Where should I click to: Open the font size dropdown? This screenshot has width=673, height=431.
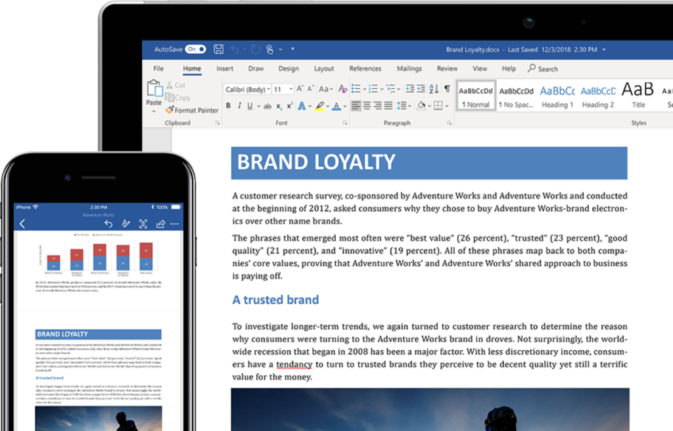(x=290, y=88)
